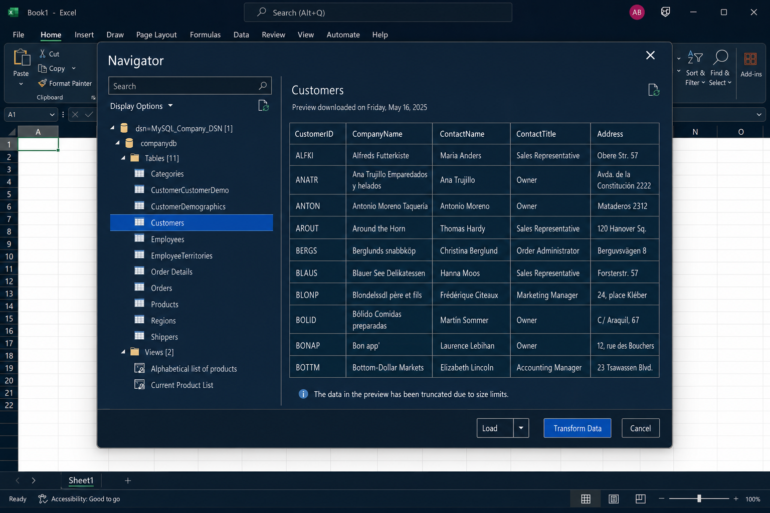Adjust the zoom slider handle
This screenshot has width=770, height=513.
(x=699, y=498)
